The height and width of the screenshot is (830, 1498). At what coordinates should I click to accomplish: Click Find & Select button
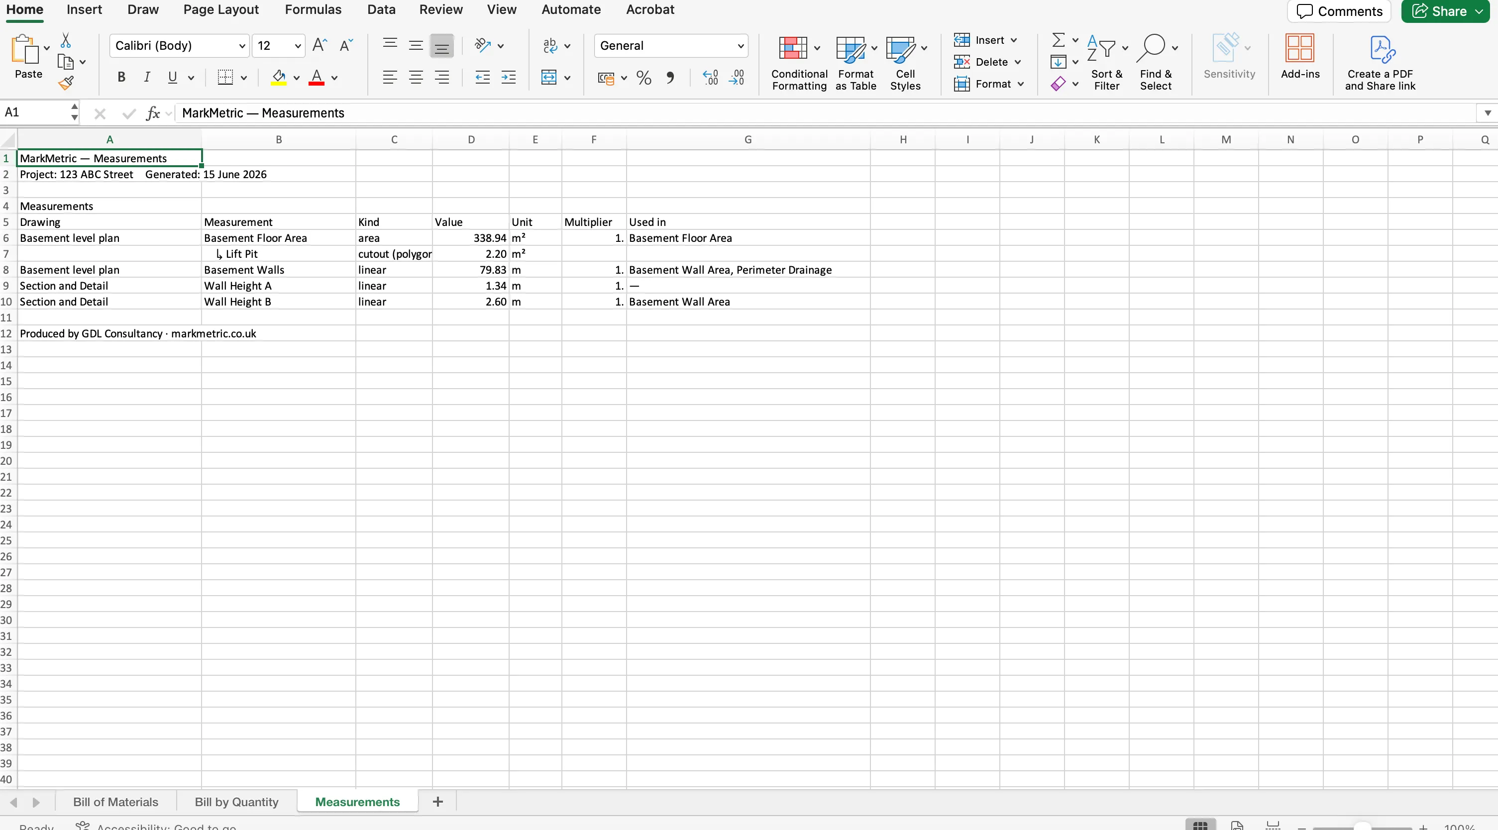tap(1156, 62)
